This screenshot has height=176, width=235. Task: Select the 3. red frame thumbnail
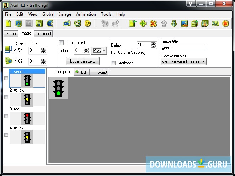click(x=27, y=118)
